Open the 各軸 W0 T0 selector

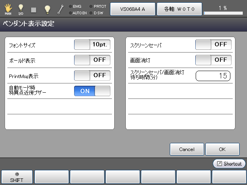pyautogui.click(x=179, y=9)
